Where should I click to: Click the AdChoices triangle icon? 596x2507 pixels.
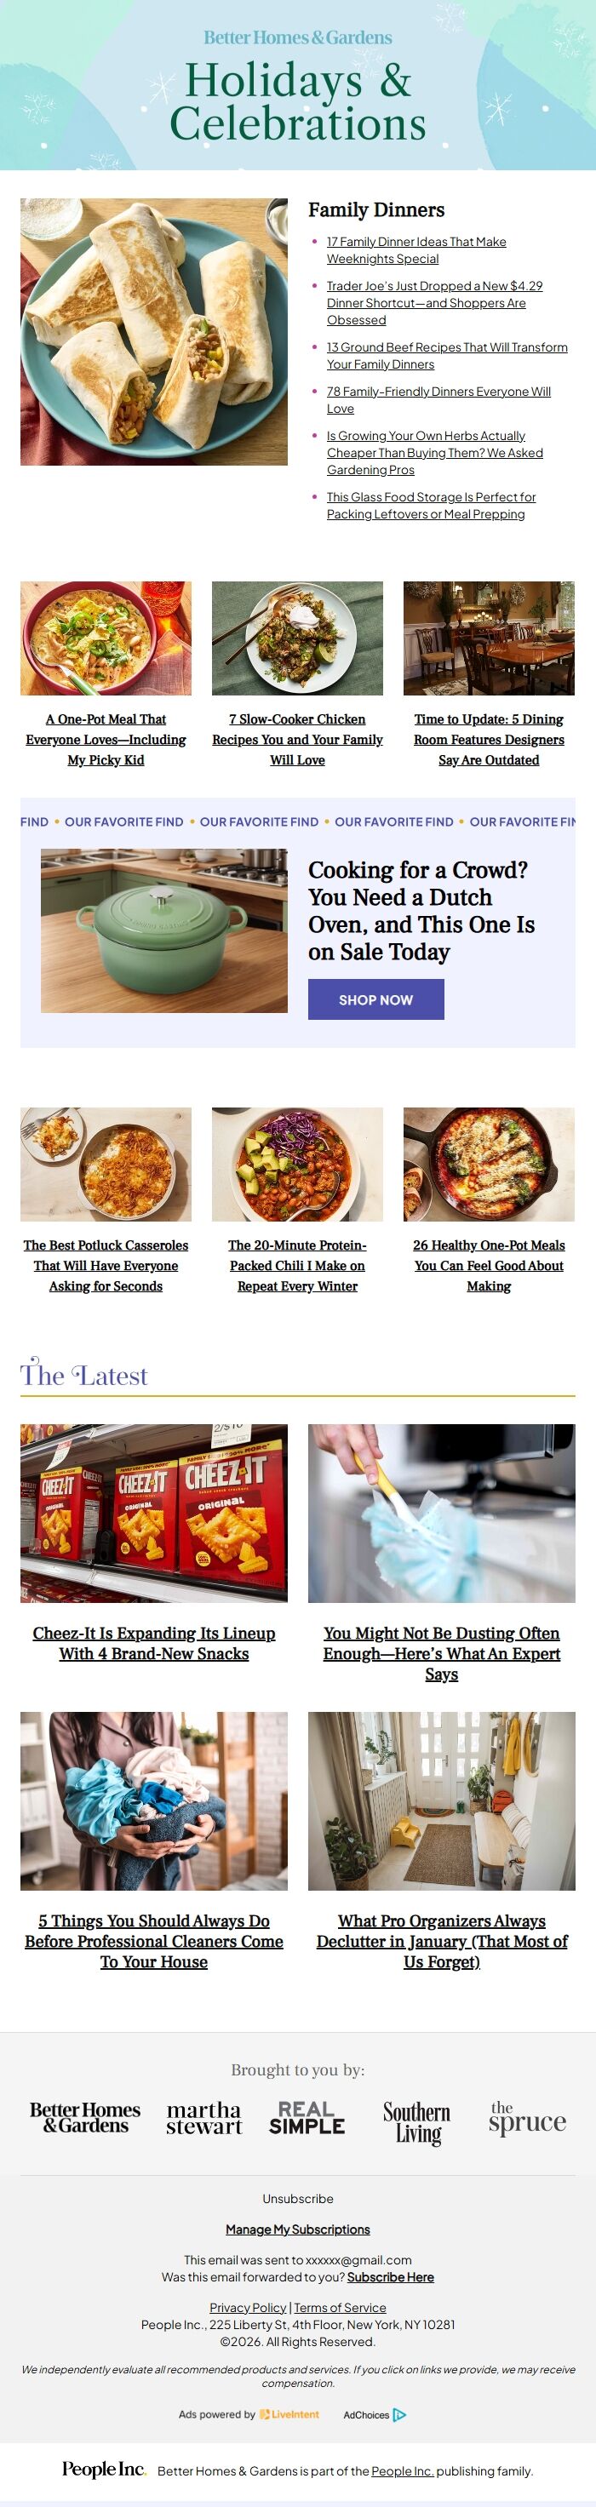point(399,2413)
